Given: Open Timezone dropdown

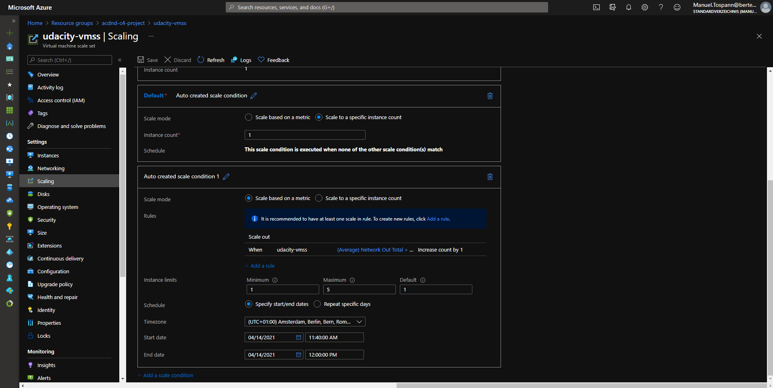Looking at the screenshot, I should click(x=305, y=322).
